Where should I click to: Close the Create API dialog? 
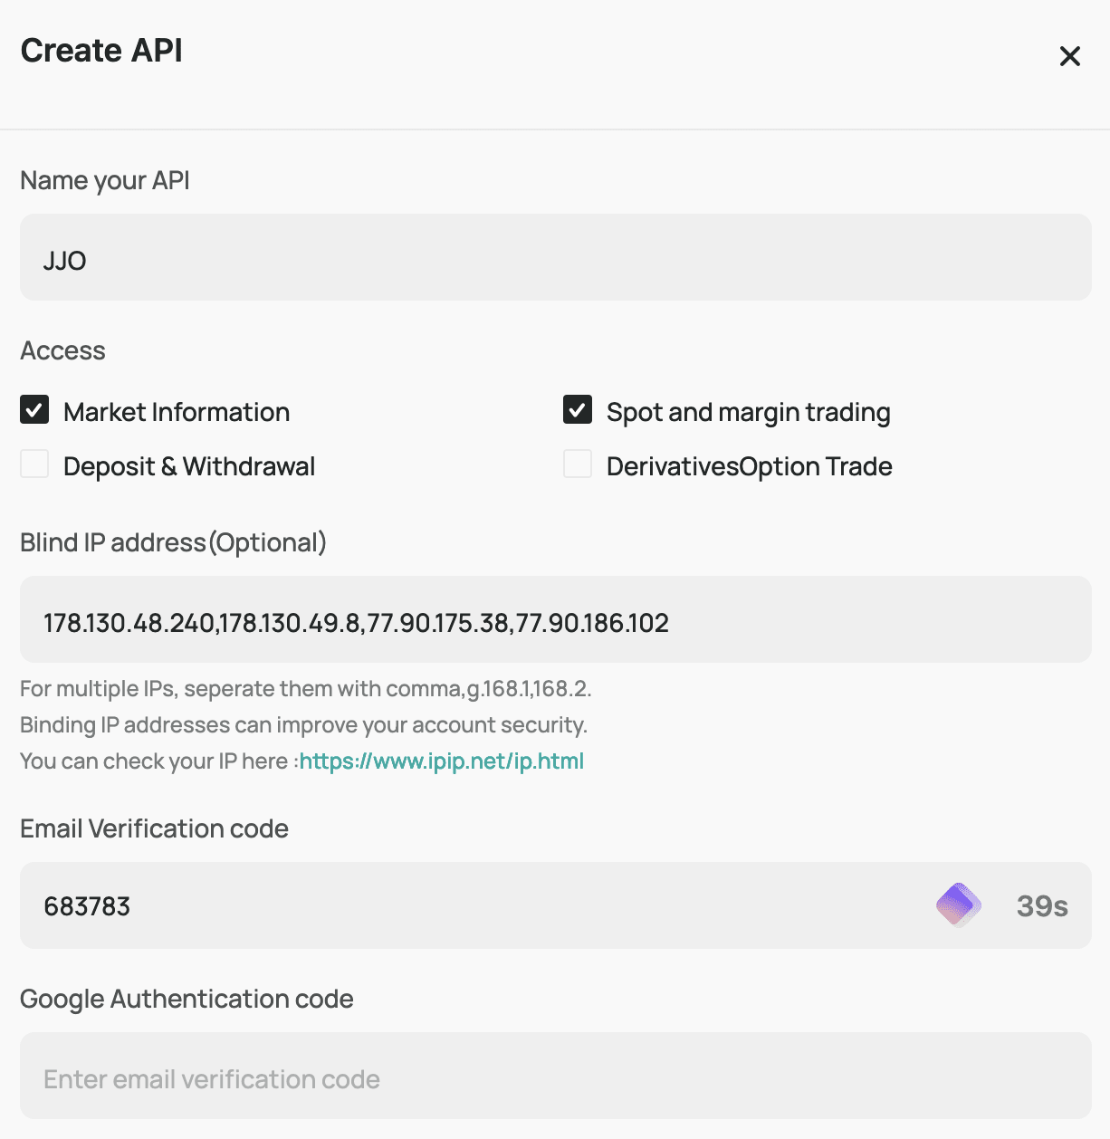(1070, 56)
